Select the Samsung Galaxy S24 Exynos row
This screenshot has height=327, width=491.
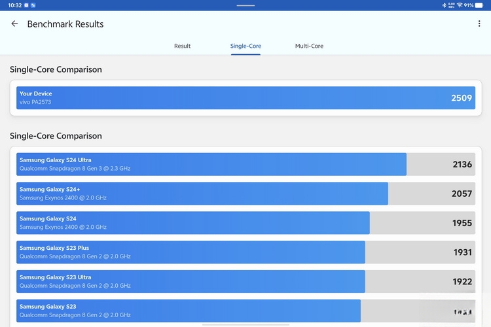(x=245, y=223)
